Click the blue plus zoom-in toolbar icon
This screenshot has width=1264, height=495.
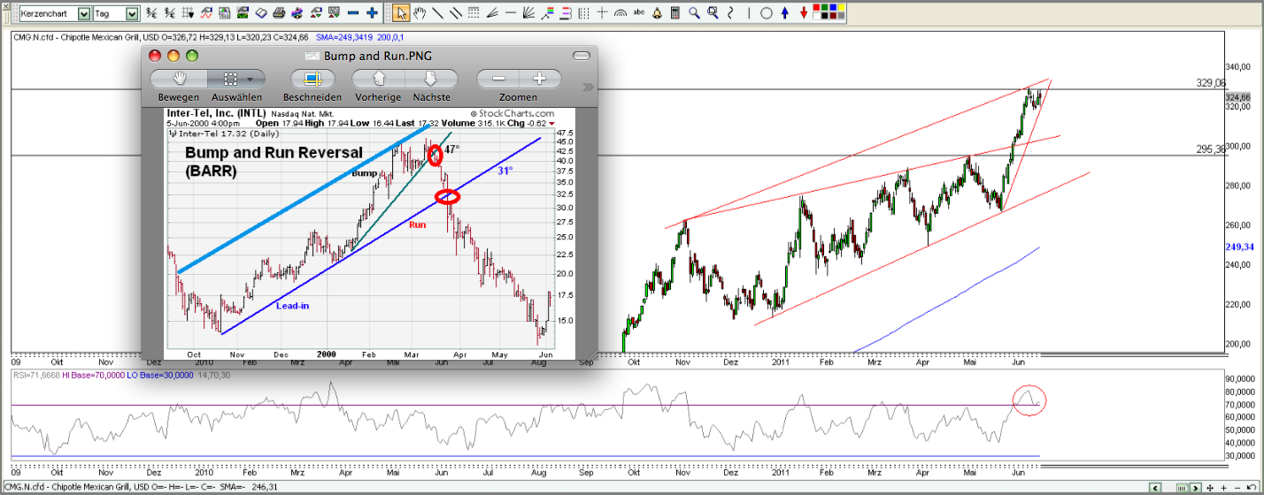click(x=372, y=13)
